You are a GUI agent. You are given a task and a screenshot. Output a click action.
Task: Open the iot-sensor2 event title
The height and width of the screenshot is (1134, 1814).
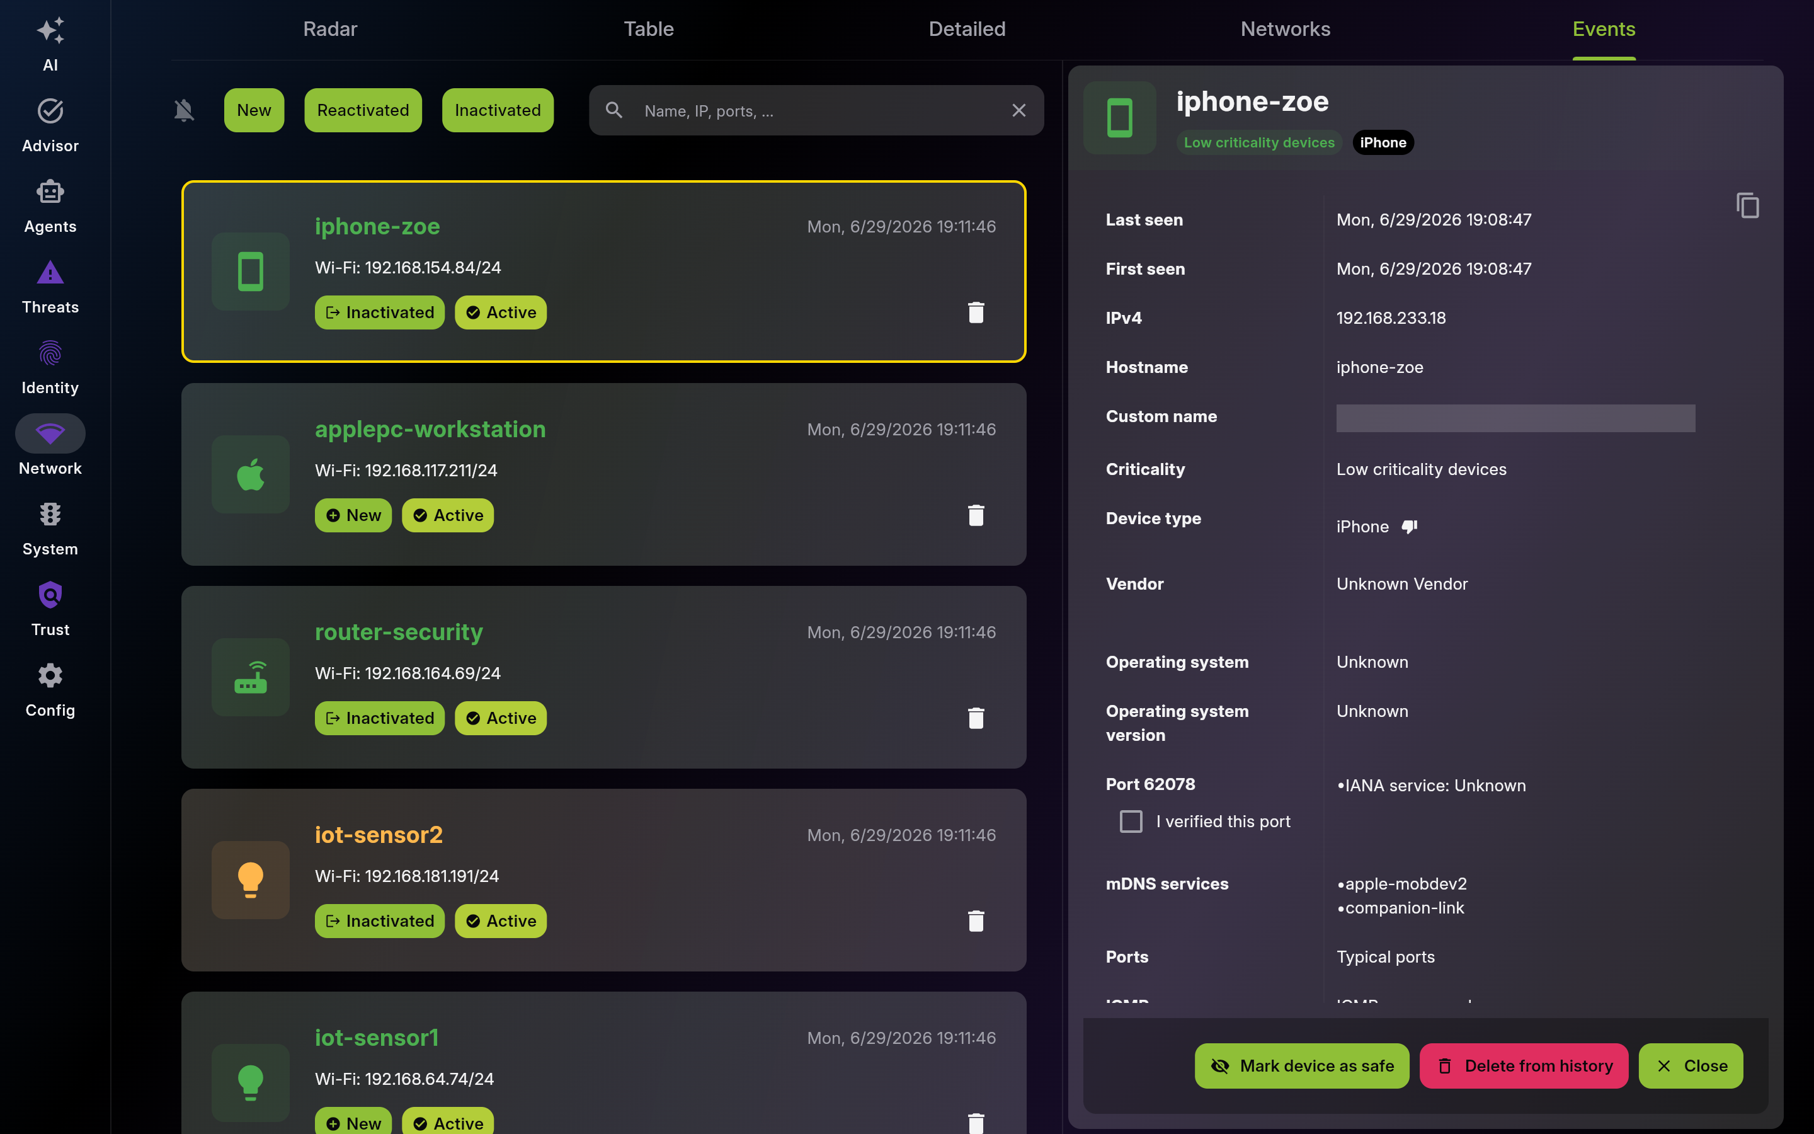[379, 835]
